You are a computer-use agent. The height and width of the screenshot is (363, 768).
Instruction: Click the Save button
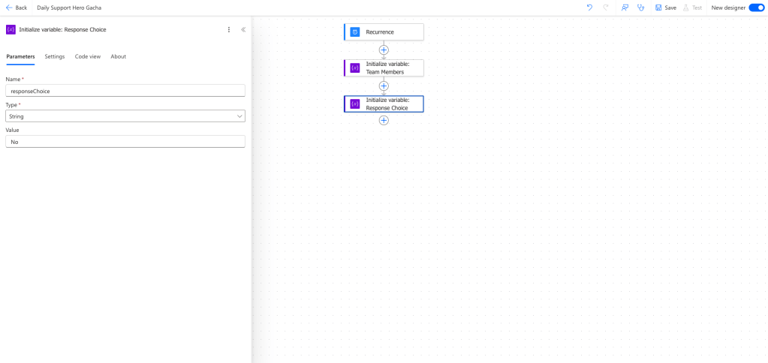coord(665,7)
